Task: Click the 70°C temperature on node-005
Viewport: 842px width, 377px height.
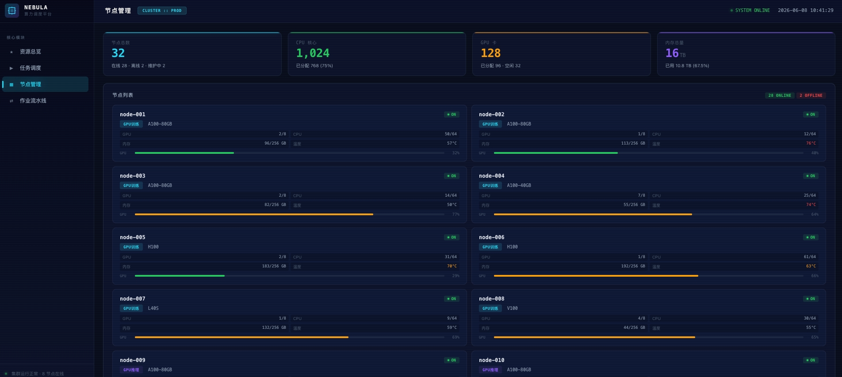Action: click(x=452, y=266)
